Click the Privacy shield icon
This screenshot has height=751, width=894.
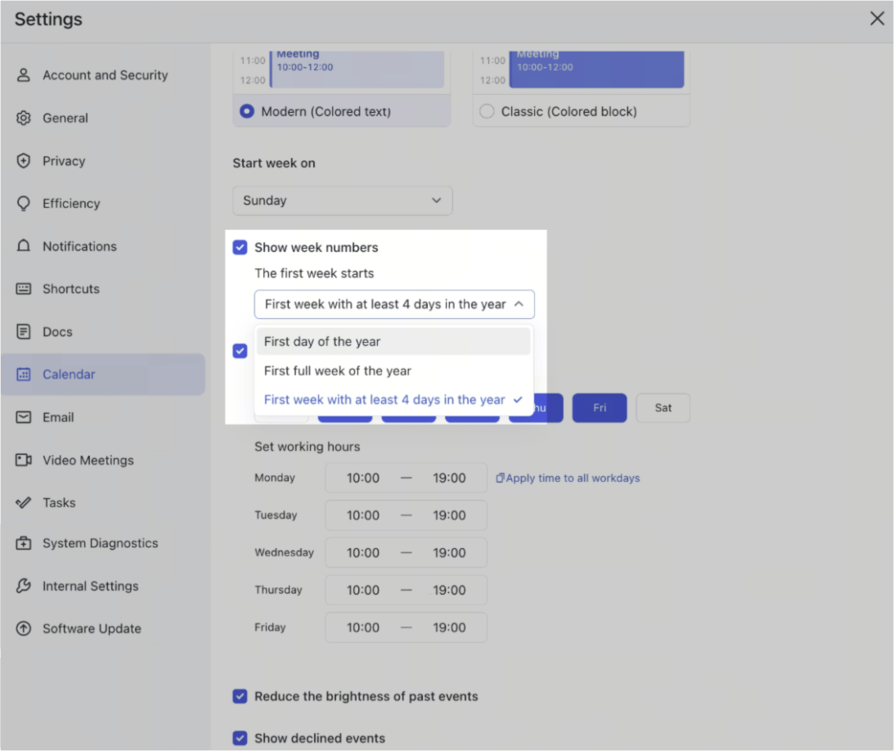coord(22,161)
